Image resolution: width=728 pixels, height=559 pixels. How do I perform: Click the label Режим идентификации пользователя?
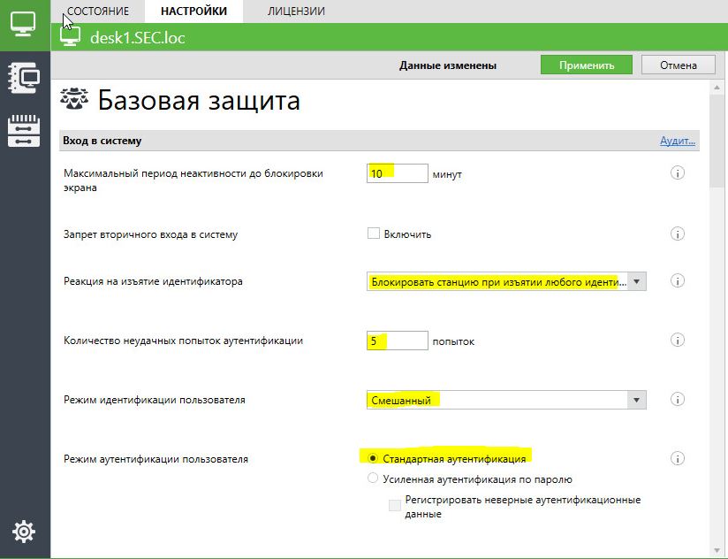pyautogui.click(x=154, y=400)
